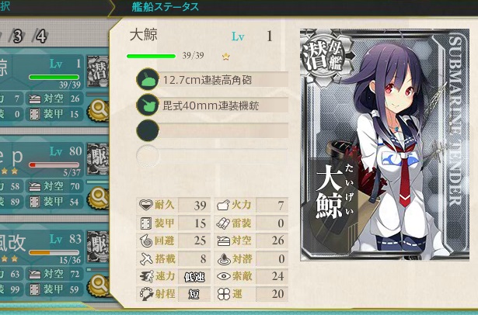Click the 12.7cm twin high-angle gun icon
478x315 pixels.
pyautogui.click(x=148, y=79)
